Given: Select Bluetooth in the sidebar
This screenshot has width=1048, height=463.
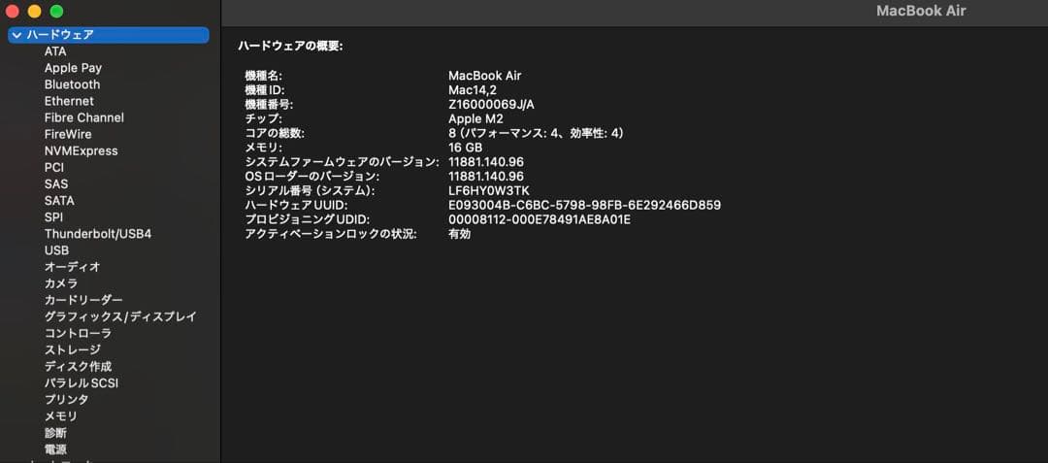Looking at the screenshot, I should point(72,84).
